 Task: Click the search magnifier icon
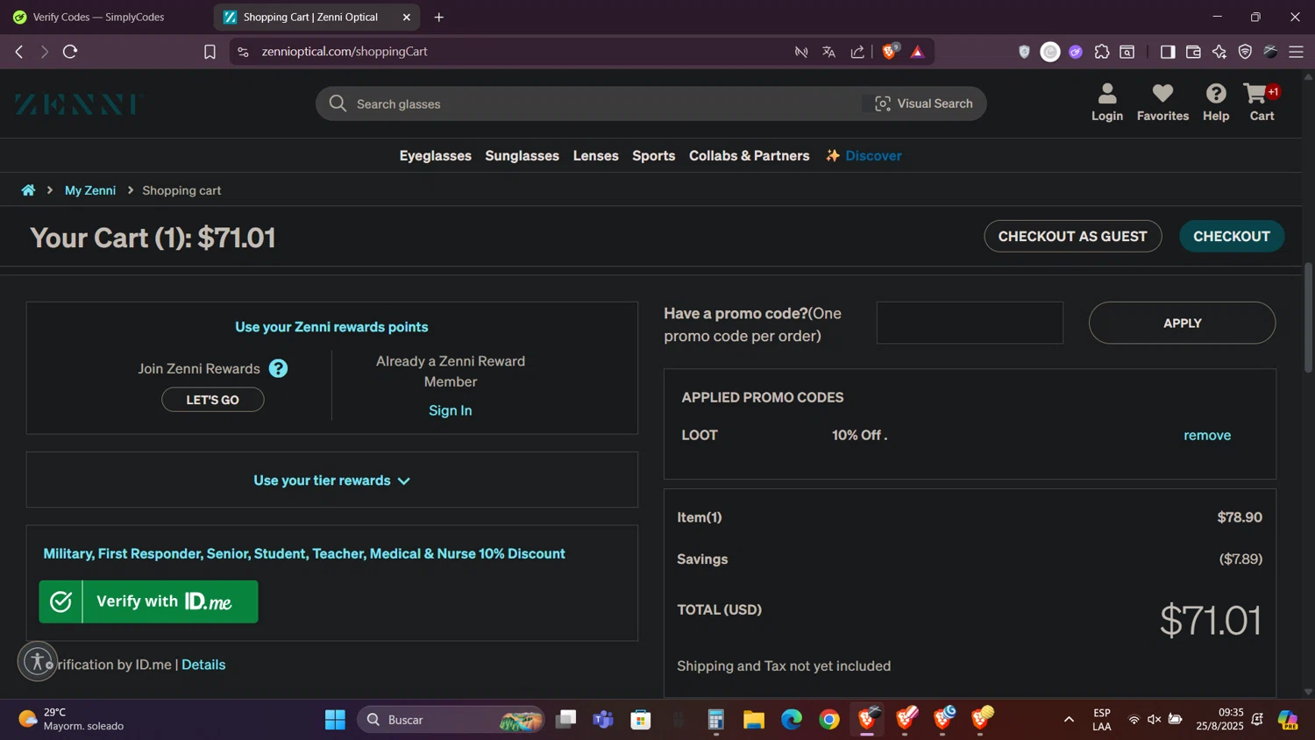(x=338, y=103)
